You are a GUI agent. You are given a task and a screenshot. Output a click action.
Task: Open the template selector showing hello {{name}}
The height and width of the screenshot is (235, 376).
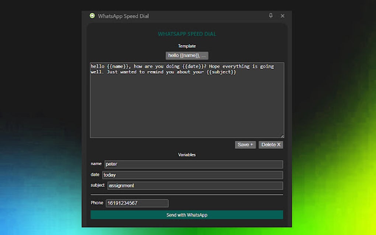[187, 55]
